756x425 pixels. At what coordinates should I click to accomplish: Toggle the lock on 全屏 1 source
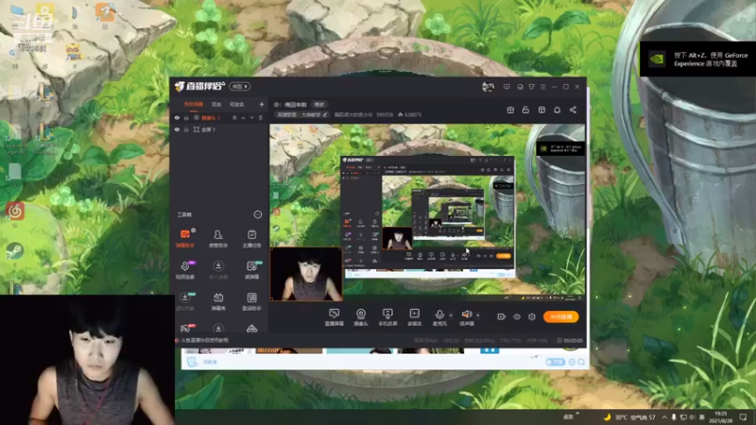(x=186, y=129)
